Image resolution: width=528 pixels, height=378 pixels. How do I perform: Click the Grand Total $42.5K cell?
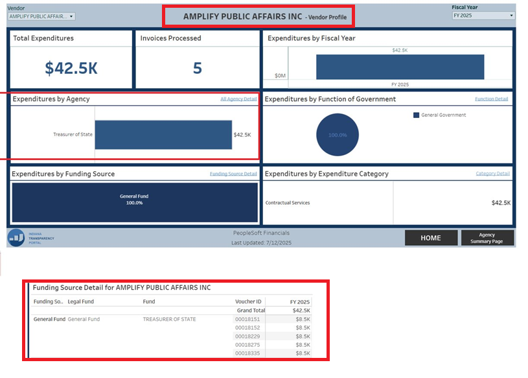[301, 311]
